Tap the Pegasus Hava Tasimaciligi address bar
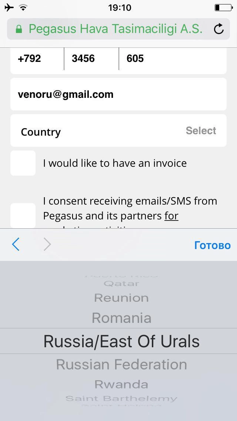 pos(116,29)
